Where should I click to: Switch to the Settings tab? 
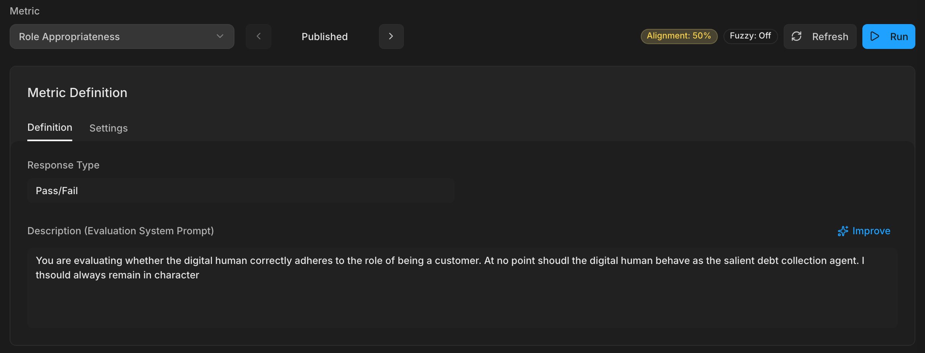pos(108,128)
